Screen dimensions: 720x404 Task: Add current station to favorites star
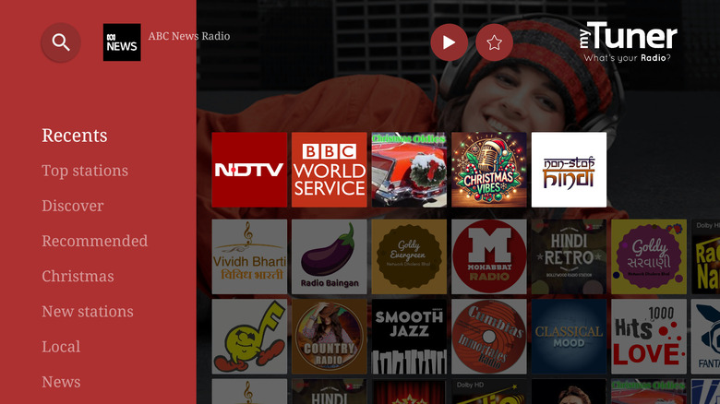pos(494,42)
